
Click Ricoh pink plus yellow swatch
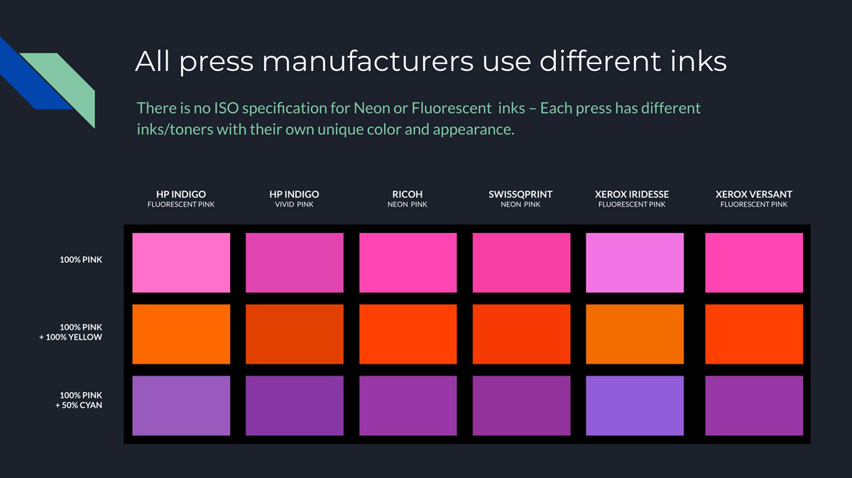point(408,335)
